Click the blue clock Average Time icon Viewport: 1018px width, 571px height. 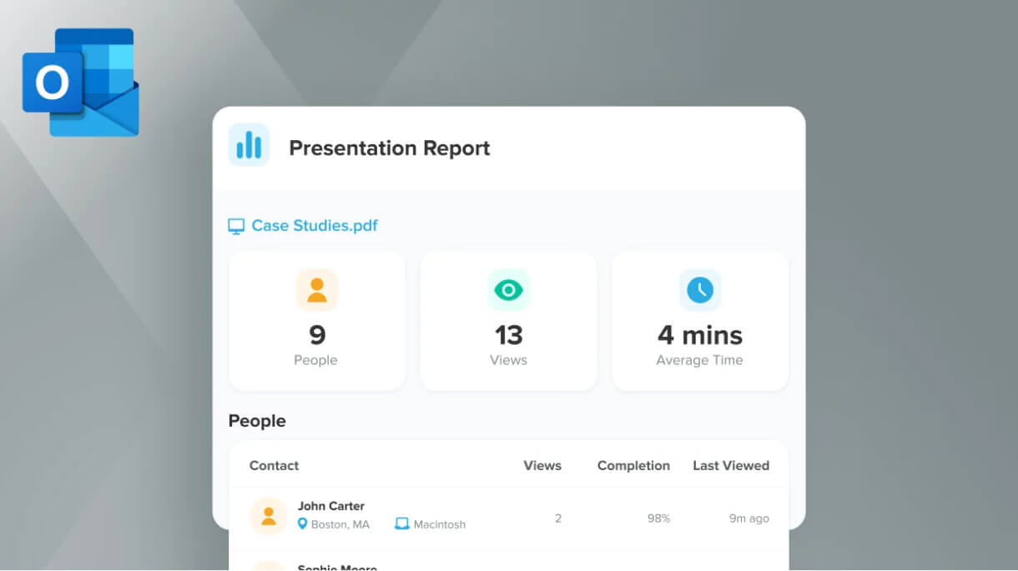[699, 290]
